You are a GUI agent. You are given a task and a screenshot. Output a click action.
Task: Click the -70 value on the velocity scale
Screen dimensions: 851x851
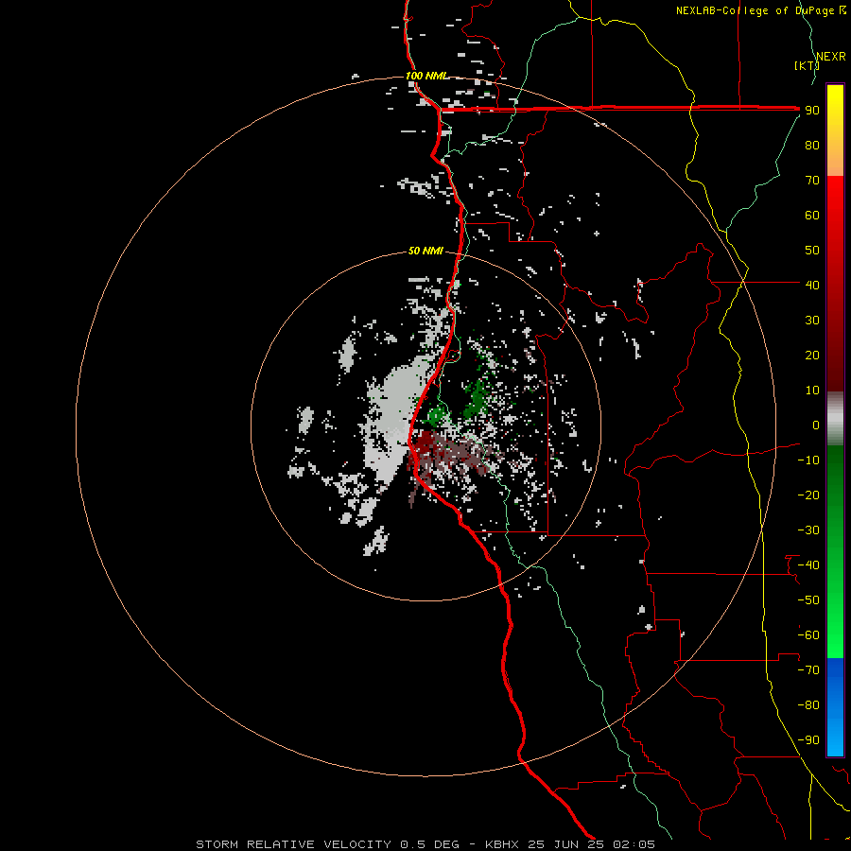tap(808, 670)
